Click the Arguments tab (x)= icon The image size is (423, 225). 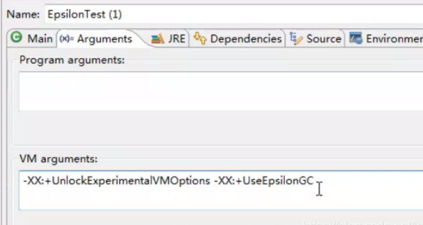(67, 39)
